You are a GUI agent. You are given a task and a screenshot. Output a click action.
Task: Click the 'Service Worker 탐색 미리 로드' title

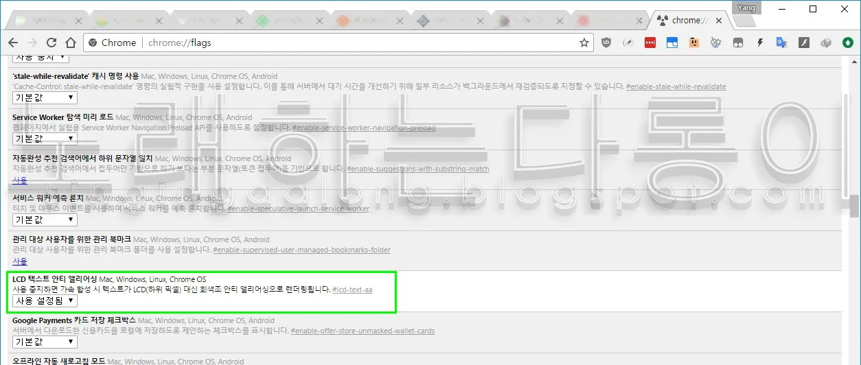(63, 117)
